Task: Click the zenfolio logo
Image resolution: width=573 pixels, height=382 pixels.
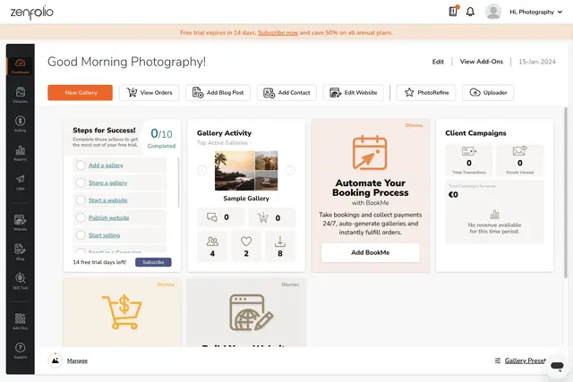Action: pos(32,13)
